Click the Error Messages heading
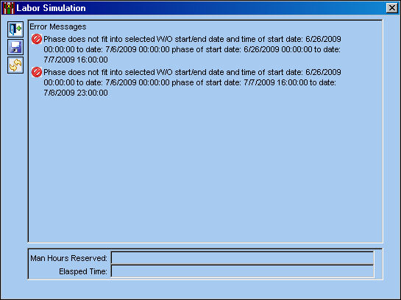The height and width of the screenshot is (300, 401). (x=58, y=26)
